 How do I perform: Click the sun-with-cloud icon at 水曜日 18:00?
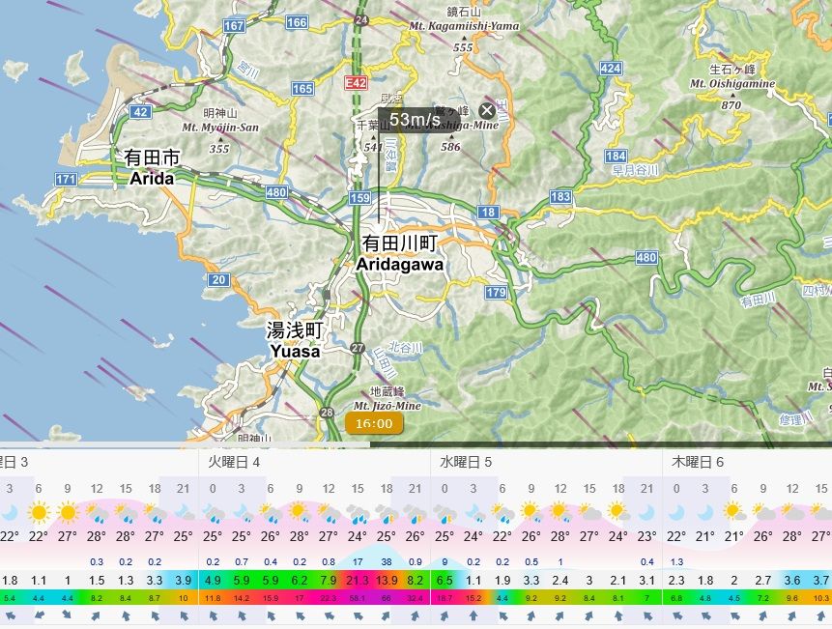tap(618, 513)
